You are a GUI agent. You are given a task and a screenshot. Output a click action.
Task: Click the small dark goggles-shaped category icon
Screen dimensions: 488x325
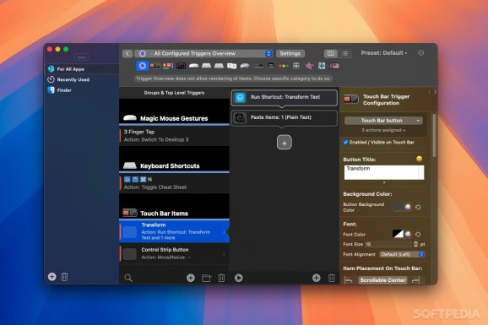point(271,66)
